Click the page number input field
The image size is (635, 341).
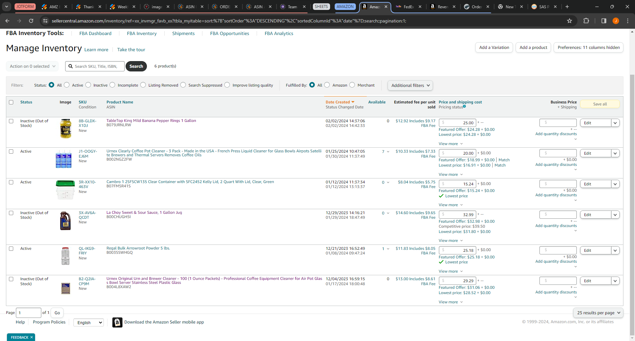[29, 313]
